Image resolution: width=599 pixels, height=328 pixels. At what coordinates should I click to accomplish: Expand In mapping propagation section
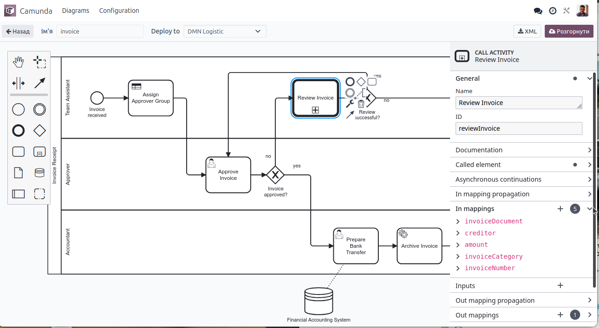click(x=590, y=194)
